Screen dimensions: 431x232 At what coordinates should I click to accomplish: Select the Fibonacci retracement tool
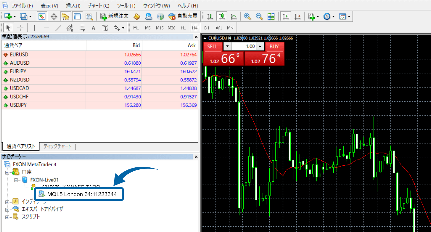tap(82, 28)
